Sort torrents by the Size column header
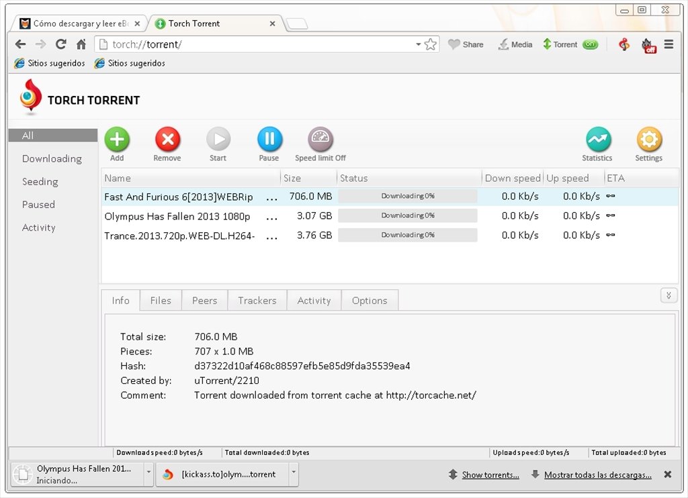The width and height of the screenshot is (688, 498). pos(308,178)
